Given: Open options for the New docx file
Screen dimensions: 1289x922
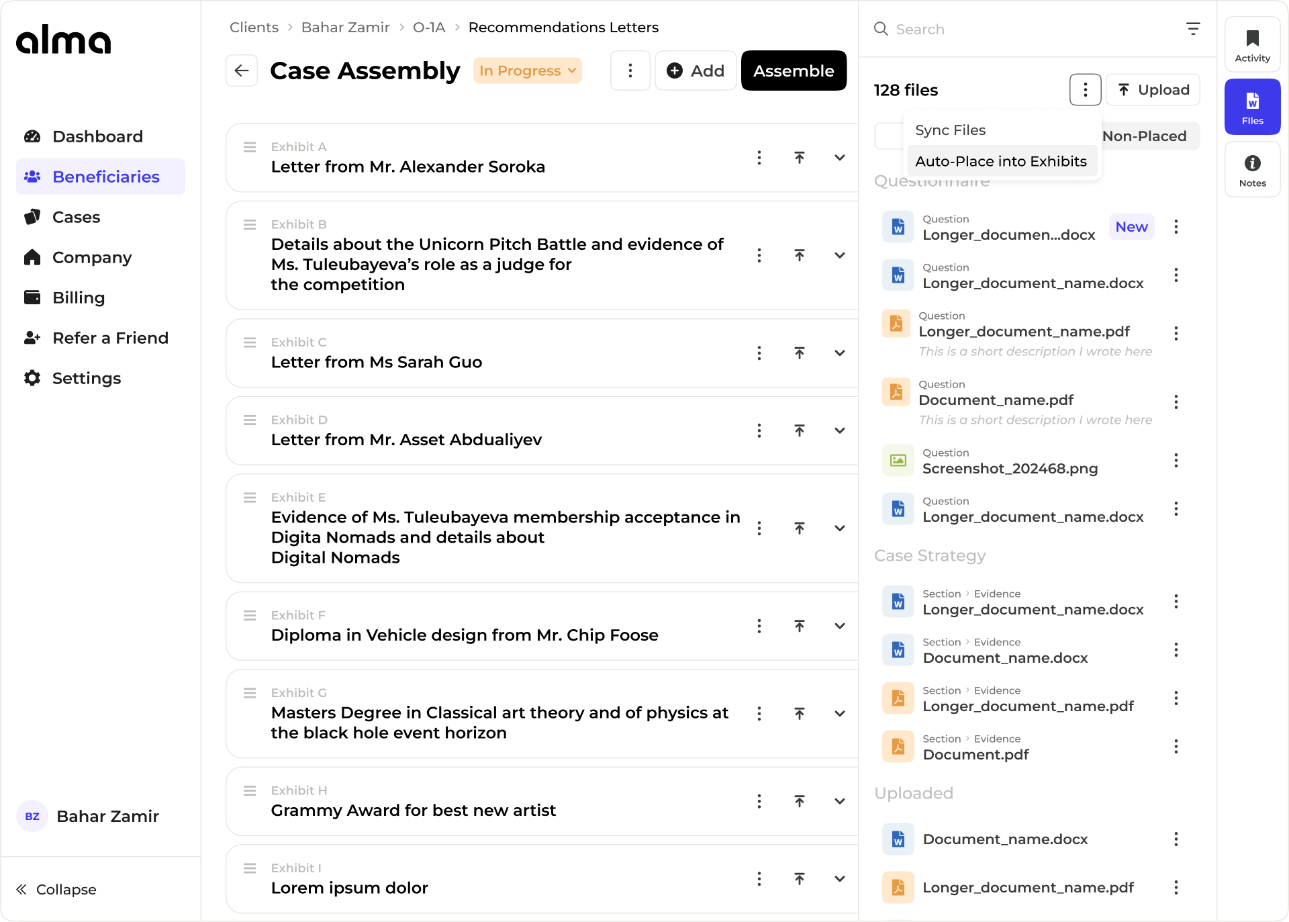Looking at the screenshot, I should click(1176, 227).
